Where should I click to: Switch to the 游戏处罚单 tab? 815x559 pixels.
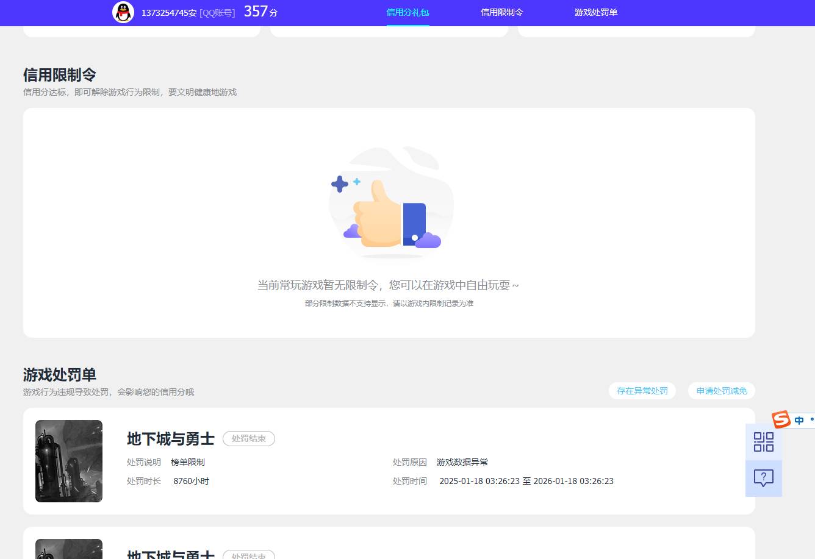pyautogui.click(x=595, y=12)
